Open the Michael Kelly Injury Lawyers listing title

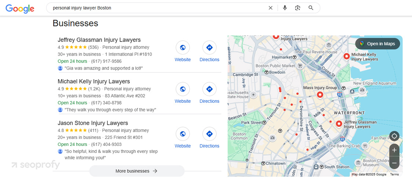click(x=93, y=82)
